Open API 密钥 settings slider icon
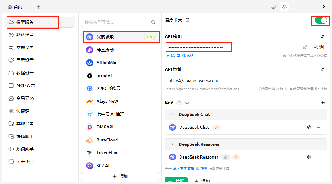 [x=322, y=36]
